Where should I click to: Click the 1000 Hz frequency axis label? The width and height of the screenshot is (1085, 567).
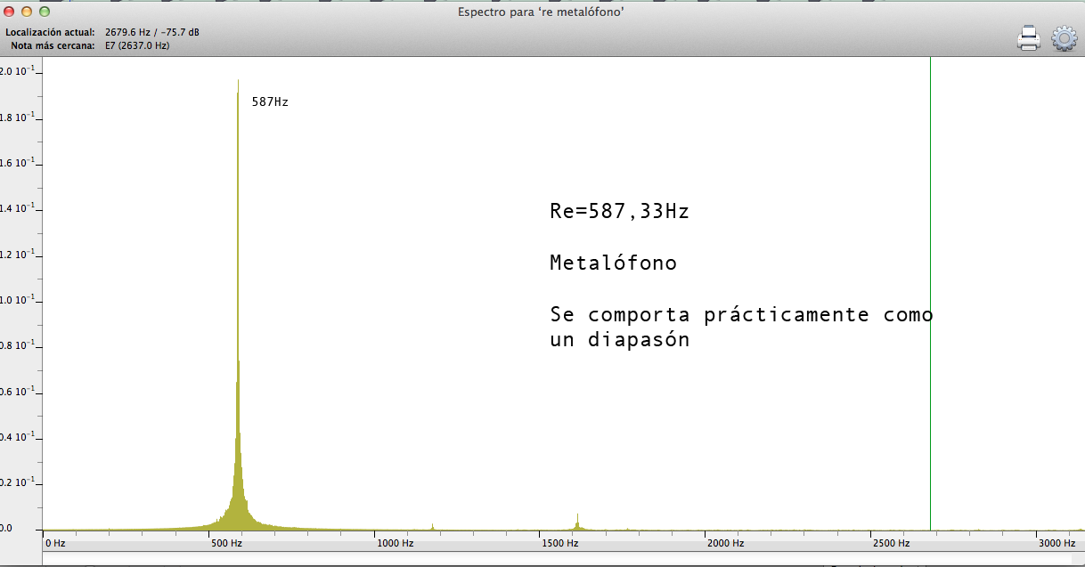[394, 542]
